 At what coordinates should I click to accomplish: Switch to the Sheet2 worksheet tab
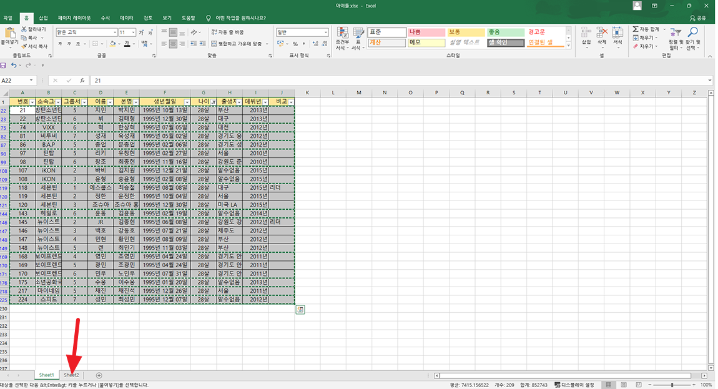tap(71, 375)
